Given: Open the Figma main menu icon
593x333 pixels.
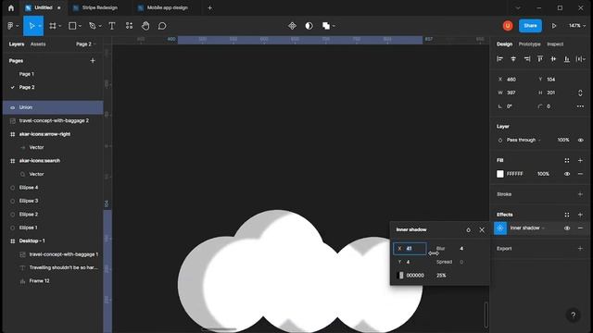Looking at the screenshot, I should pyautogui.click(x=10, y=26).
